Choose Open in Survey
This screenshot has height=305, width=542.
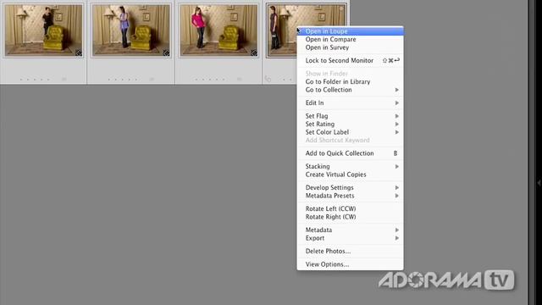350,47
